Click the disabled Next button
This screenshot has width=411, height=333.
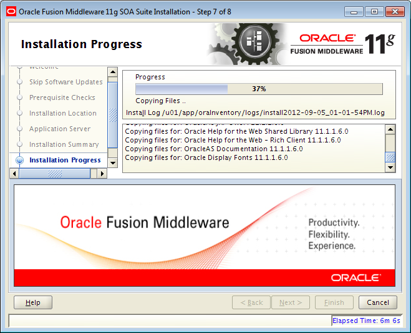(x=291, y=302)
